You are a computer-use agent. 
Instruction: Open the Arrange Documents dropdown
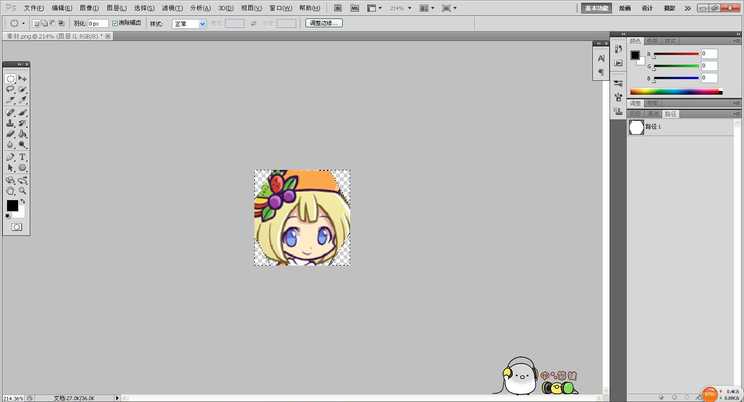[x=427, y=8]
